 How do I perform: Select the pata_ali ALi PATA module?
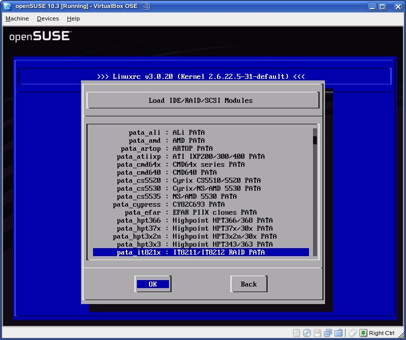[201, 132]
